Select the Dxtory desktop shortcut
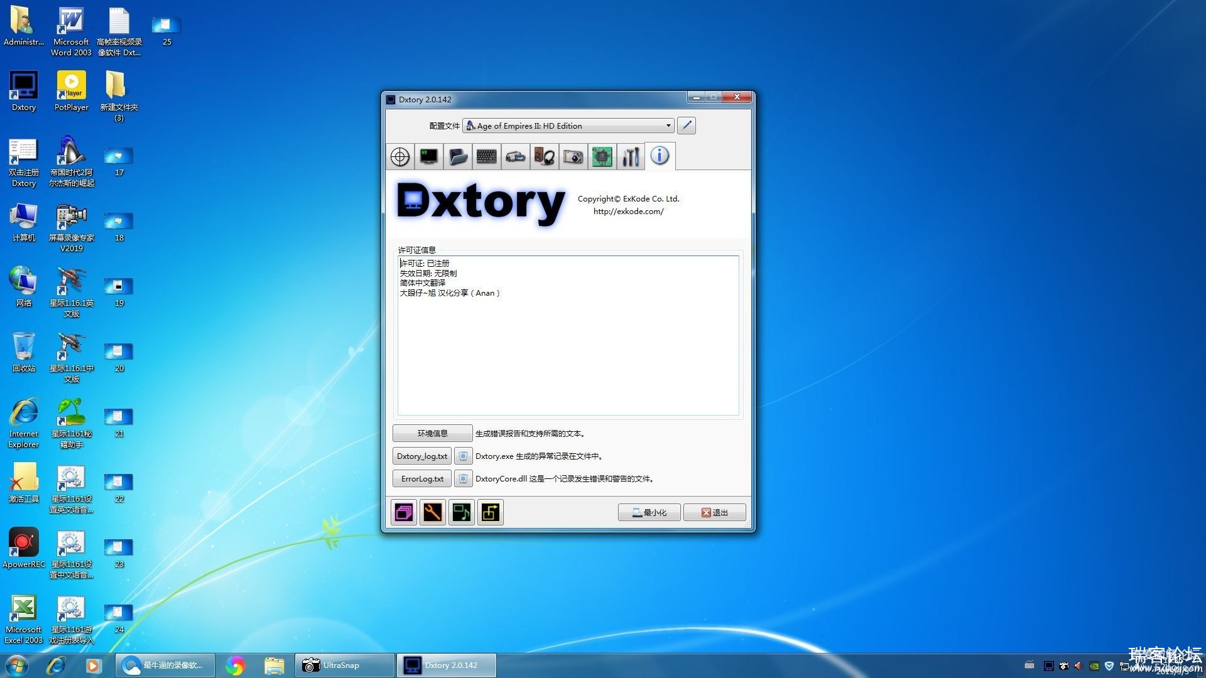1206x678 pixels. pos(24,92)
